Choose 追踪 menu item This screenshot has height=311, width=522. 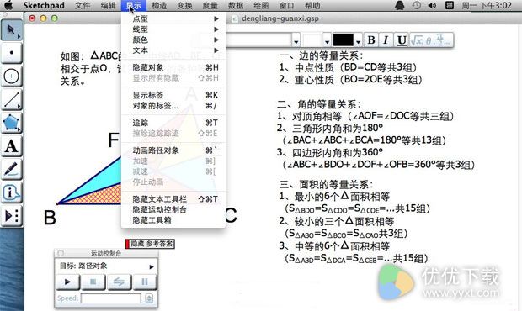point(173,123)
